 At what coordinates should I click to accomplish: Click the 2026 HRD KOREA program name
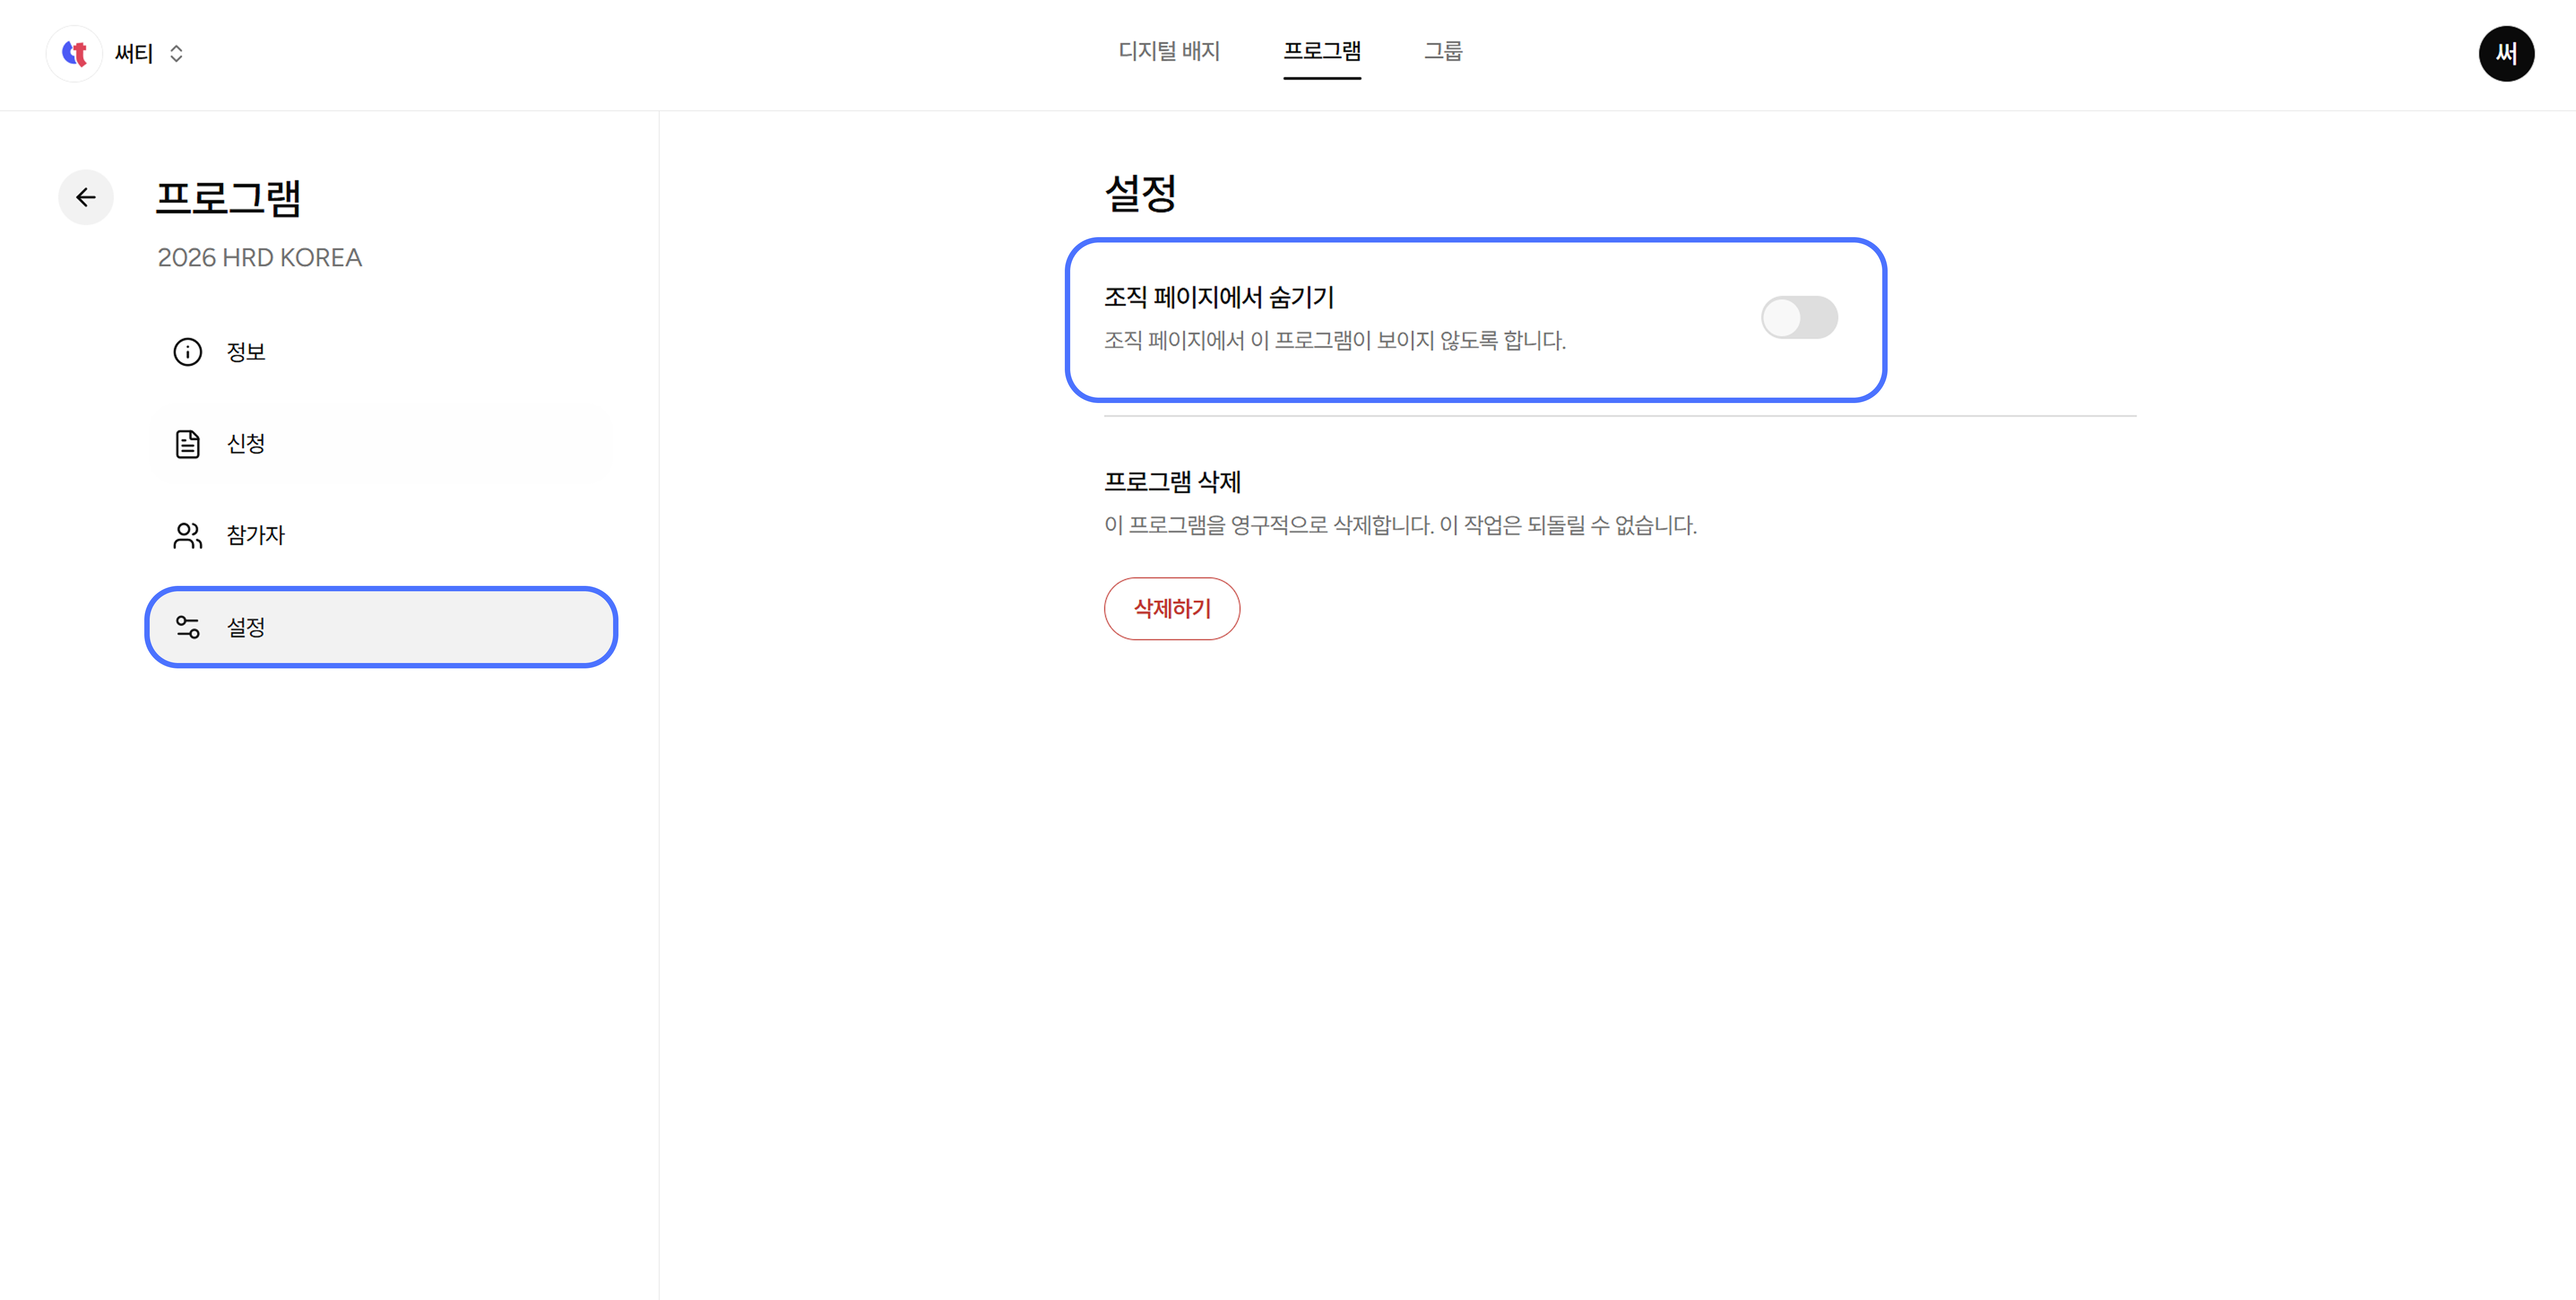click(x=260, y=258)
